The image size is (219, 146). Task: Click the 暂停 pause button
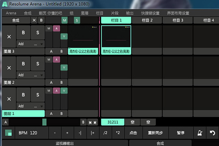(181, 133)
